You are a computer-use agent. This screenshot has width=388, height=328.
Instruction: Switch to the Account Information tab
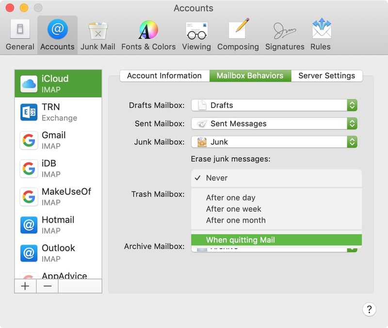164,76
